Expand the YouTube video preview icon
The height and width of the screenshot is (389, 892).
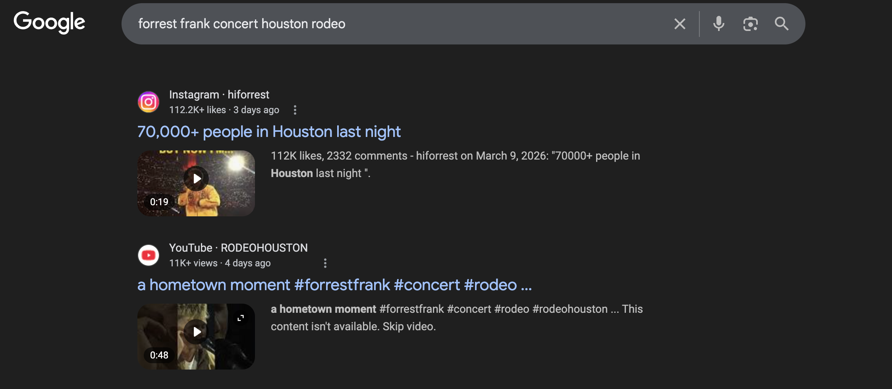coord(241,318)
